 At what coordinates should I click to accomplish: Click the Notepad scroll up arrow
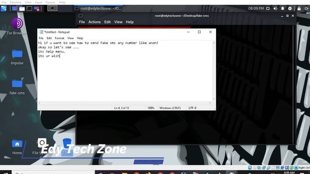[x=214, y=43]
